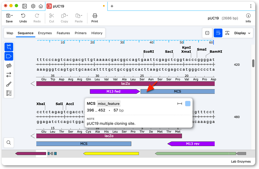View the History tab
This screenshot has width=259, height=169.
pos(97,33)
